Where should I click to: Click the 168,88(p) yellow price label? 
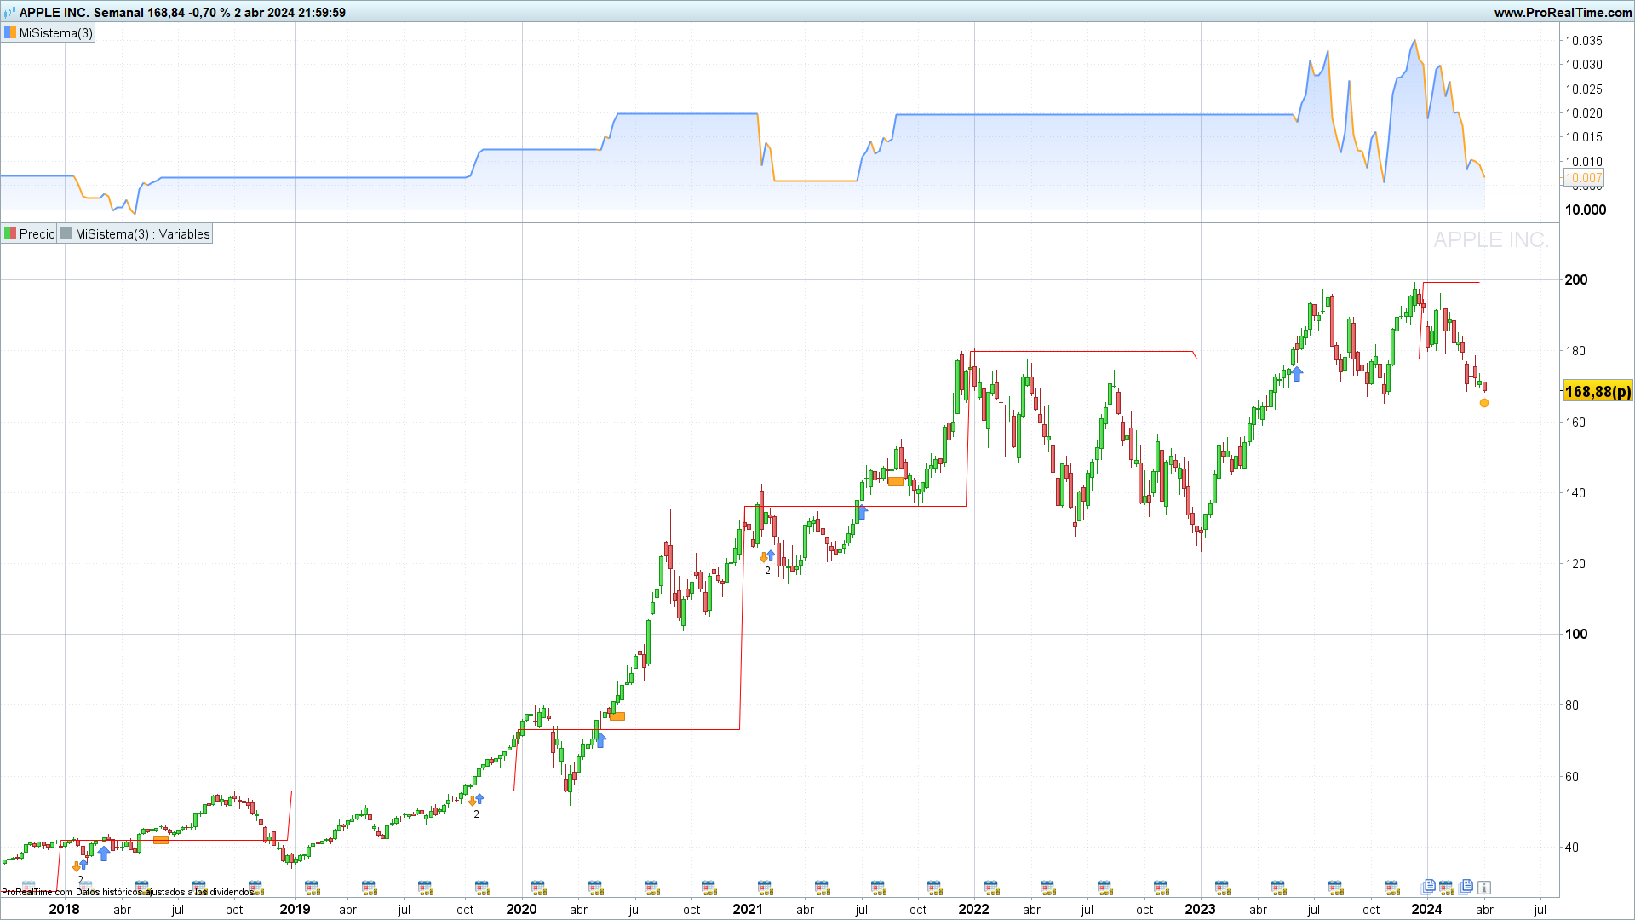[1598, 392]
